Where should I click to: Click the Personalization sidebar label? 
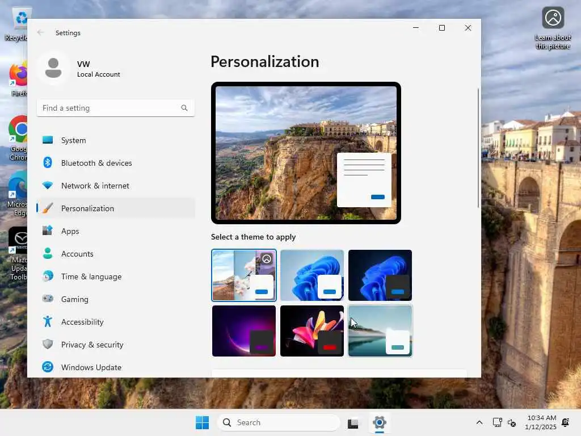click(87, 208)
